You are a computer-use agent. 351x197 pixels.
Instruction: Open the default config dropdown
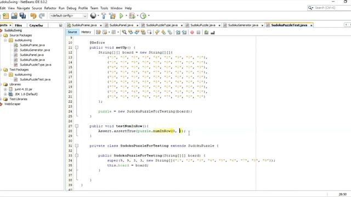(69, 16)
